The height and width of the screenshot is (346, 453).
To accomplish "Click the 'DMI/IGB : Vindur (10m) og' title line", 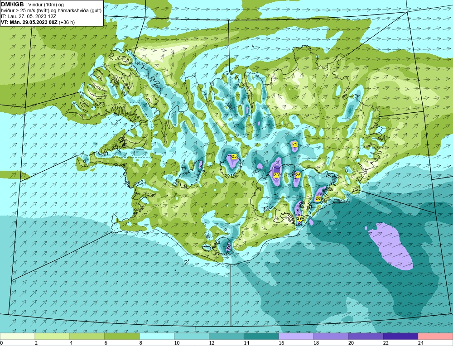I will coord(32,5).
